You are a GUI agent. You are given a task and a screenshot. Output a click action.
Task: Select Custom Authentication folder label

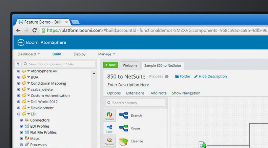(50, 96)
